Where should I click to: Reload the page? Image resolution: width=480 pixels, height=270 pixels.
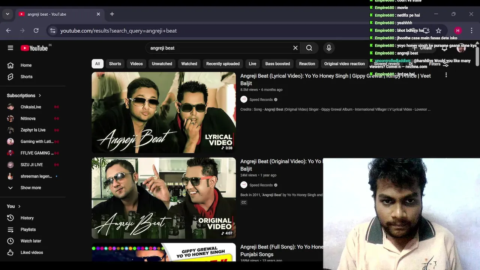click(x=36, y=31)
